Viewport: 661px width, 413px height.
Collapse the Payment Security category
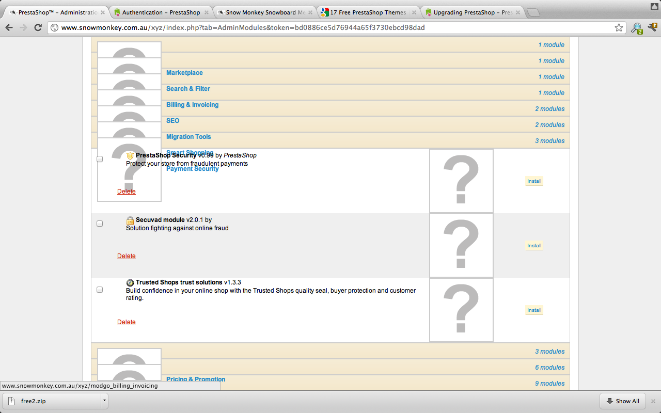[x=192, y=169]
